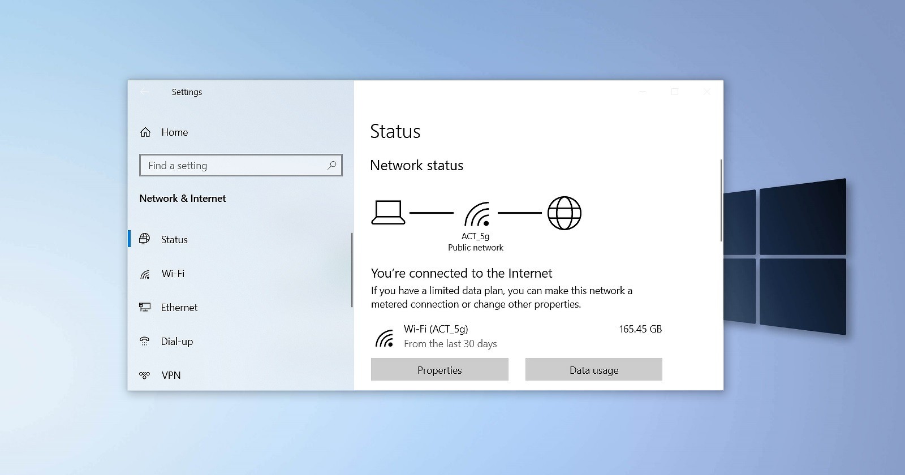
Task: Click the large globe icon in diagram
Action: coord(564,213)
